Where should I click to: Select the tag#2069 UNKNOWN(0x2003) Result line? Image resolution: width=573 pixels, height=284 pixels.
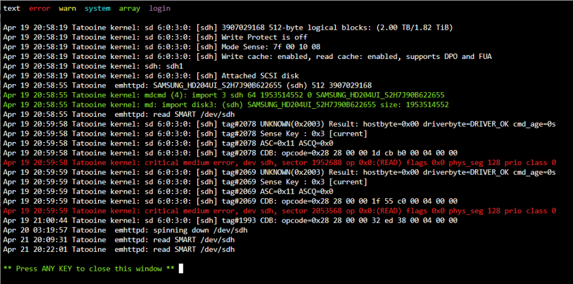[x=280, y=172]
